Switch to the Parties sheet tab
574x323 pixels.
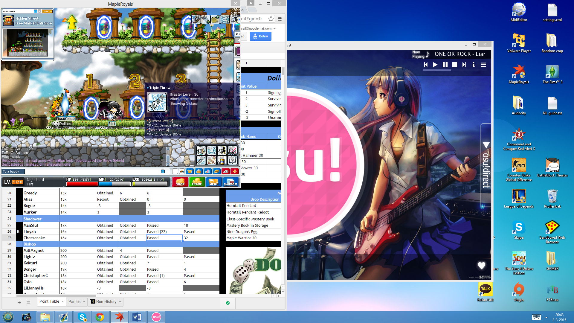tap(74, 301)
